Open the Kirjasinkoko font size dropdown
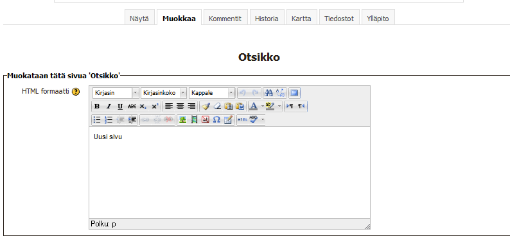This screenshot has height=245, width=510. pyautogui.click(x=164, y=93)
